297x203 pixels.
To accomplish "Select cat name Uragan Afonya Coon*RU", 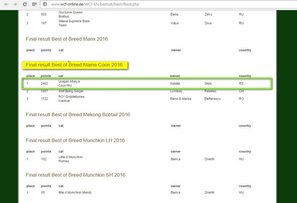I will tap(69, 83).
